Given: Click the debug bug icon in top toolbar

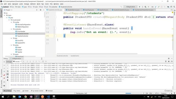Looking at the screenshot, I should click(x=142, y=7).
